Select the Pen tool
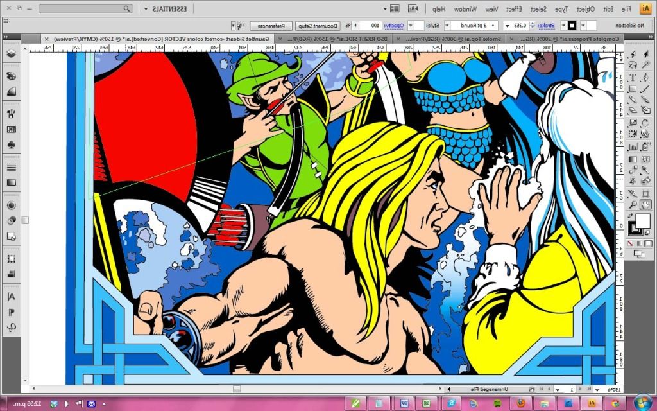Viewport: 657px width, 411px height. (x=645, y=77)
